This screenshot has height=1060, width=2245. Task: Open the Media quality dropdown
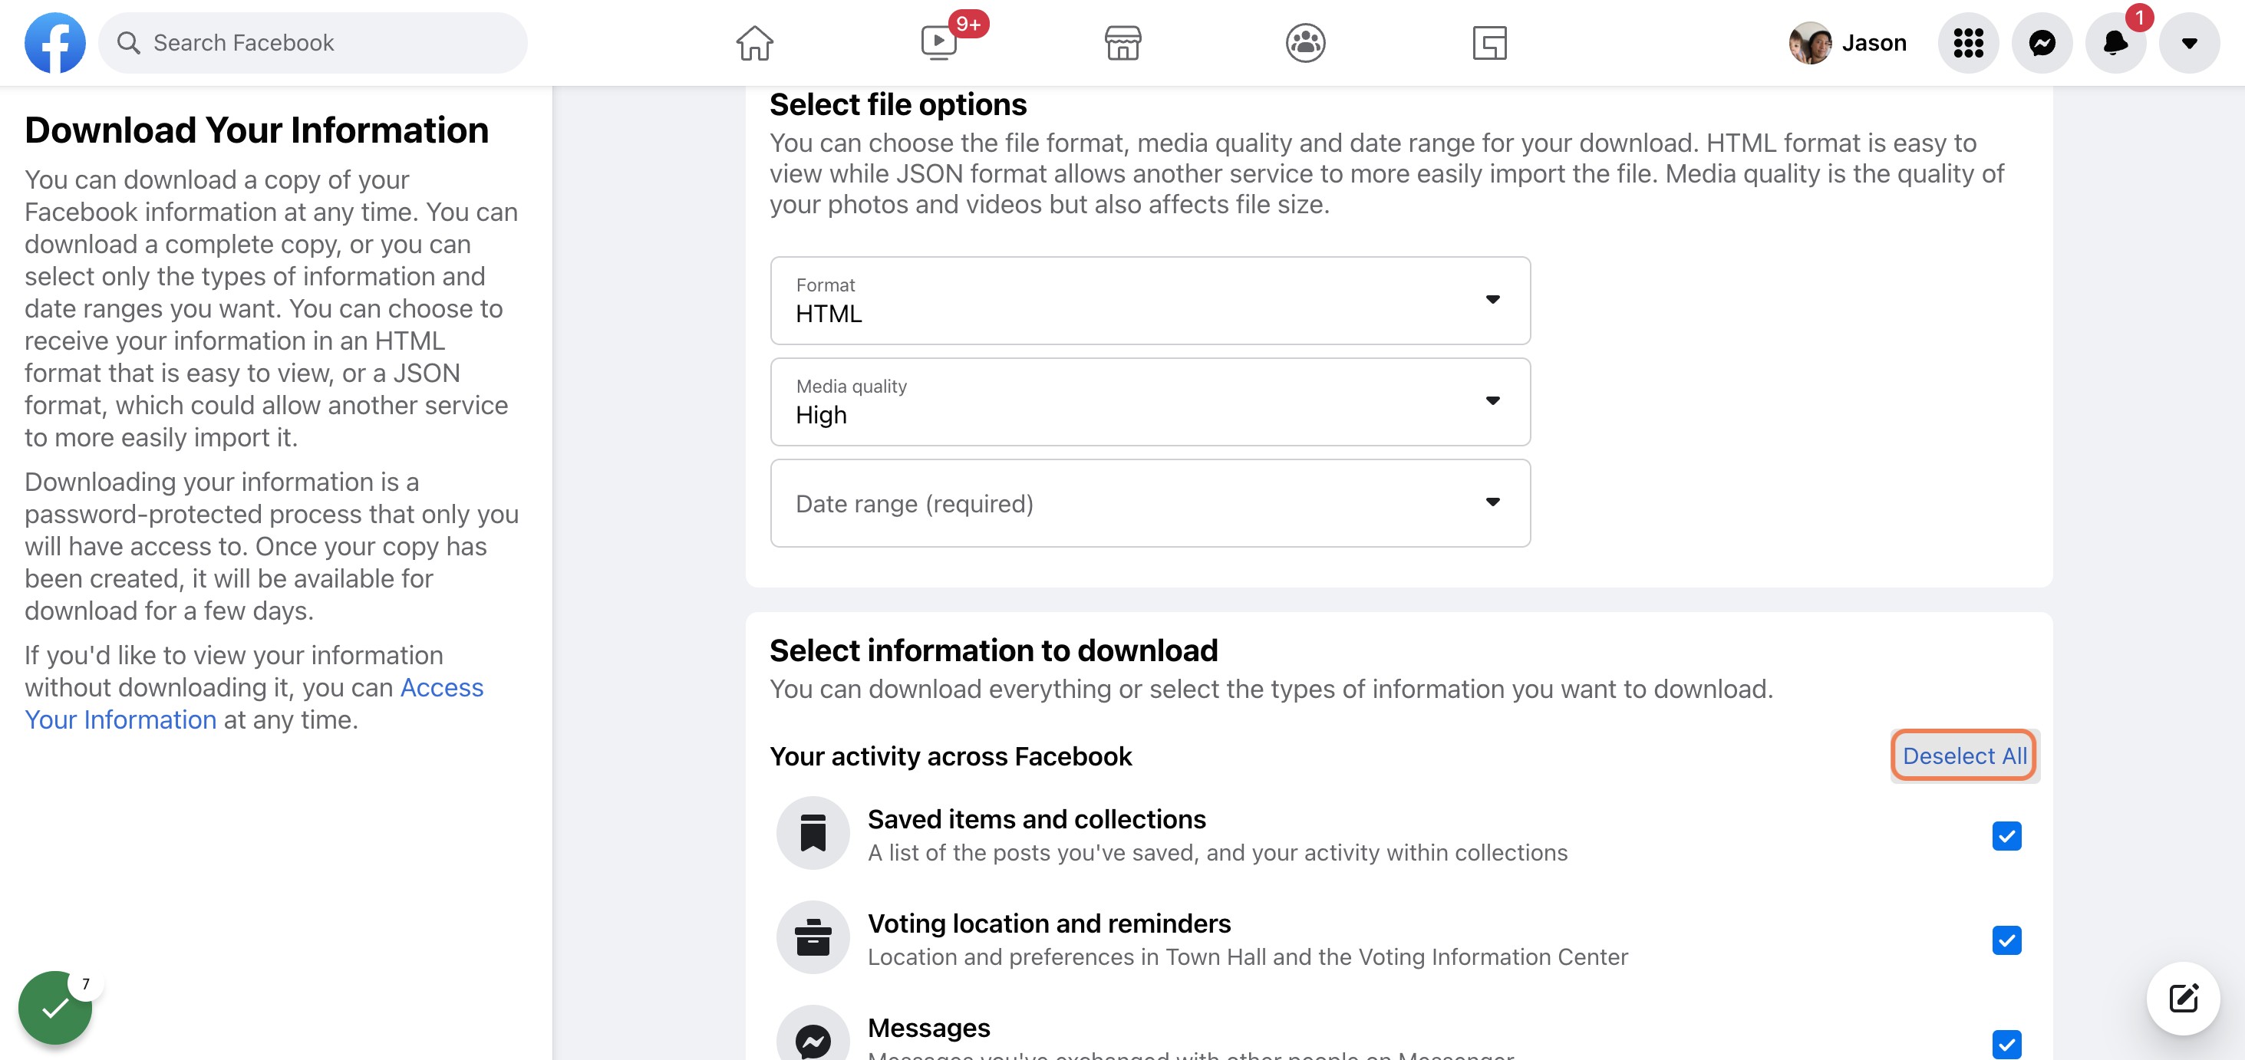pyautogui.click(x=1150, y=402)
